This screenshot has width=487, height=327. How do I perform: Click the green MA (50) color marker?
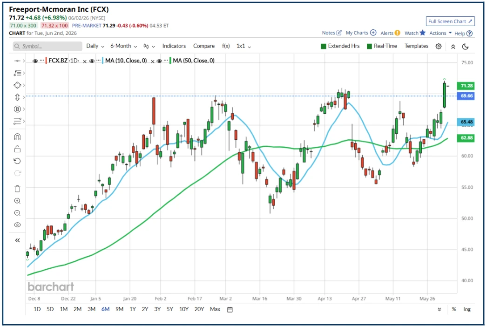[x=170, y=61]
